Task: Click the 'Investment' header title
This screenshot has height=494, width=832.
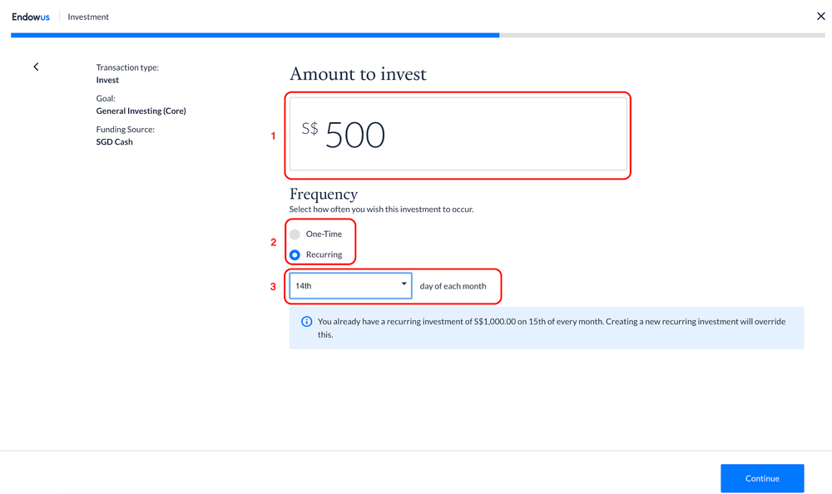Action: (x=88, y=17)
